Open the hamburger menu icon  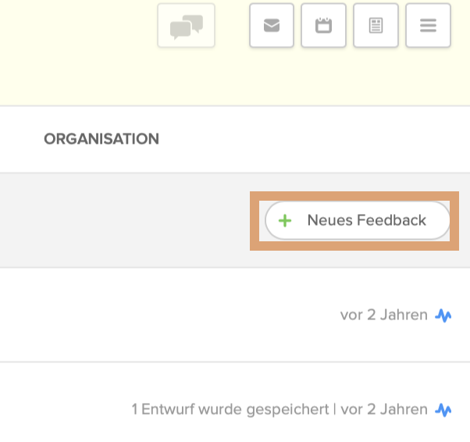(428, 26)
